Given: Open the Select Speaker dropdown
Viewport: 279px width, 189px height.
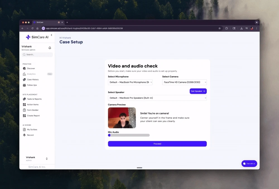Looking at the screenshot, I should click(x=157, y=98).
